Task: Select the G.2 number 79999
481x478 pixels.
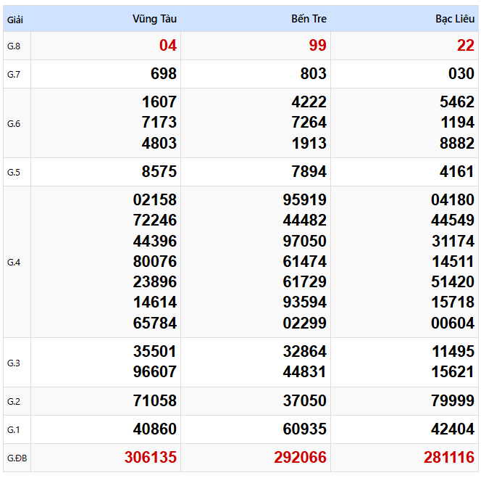Action: pyautogui.click(x=453, y=401)
